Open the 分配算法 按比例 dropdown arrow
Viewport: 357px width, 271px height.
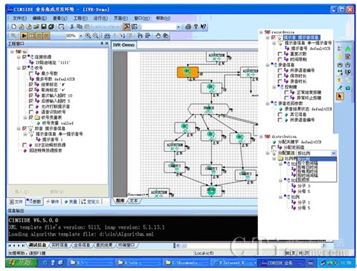333,153
